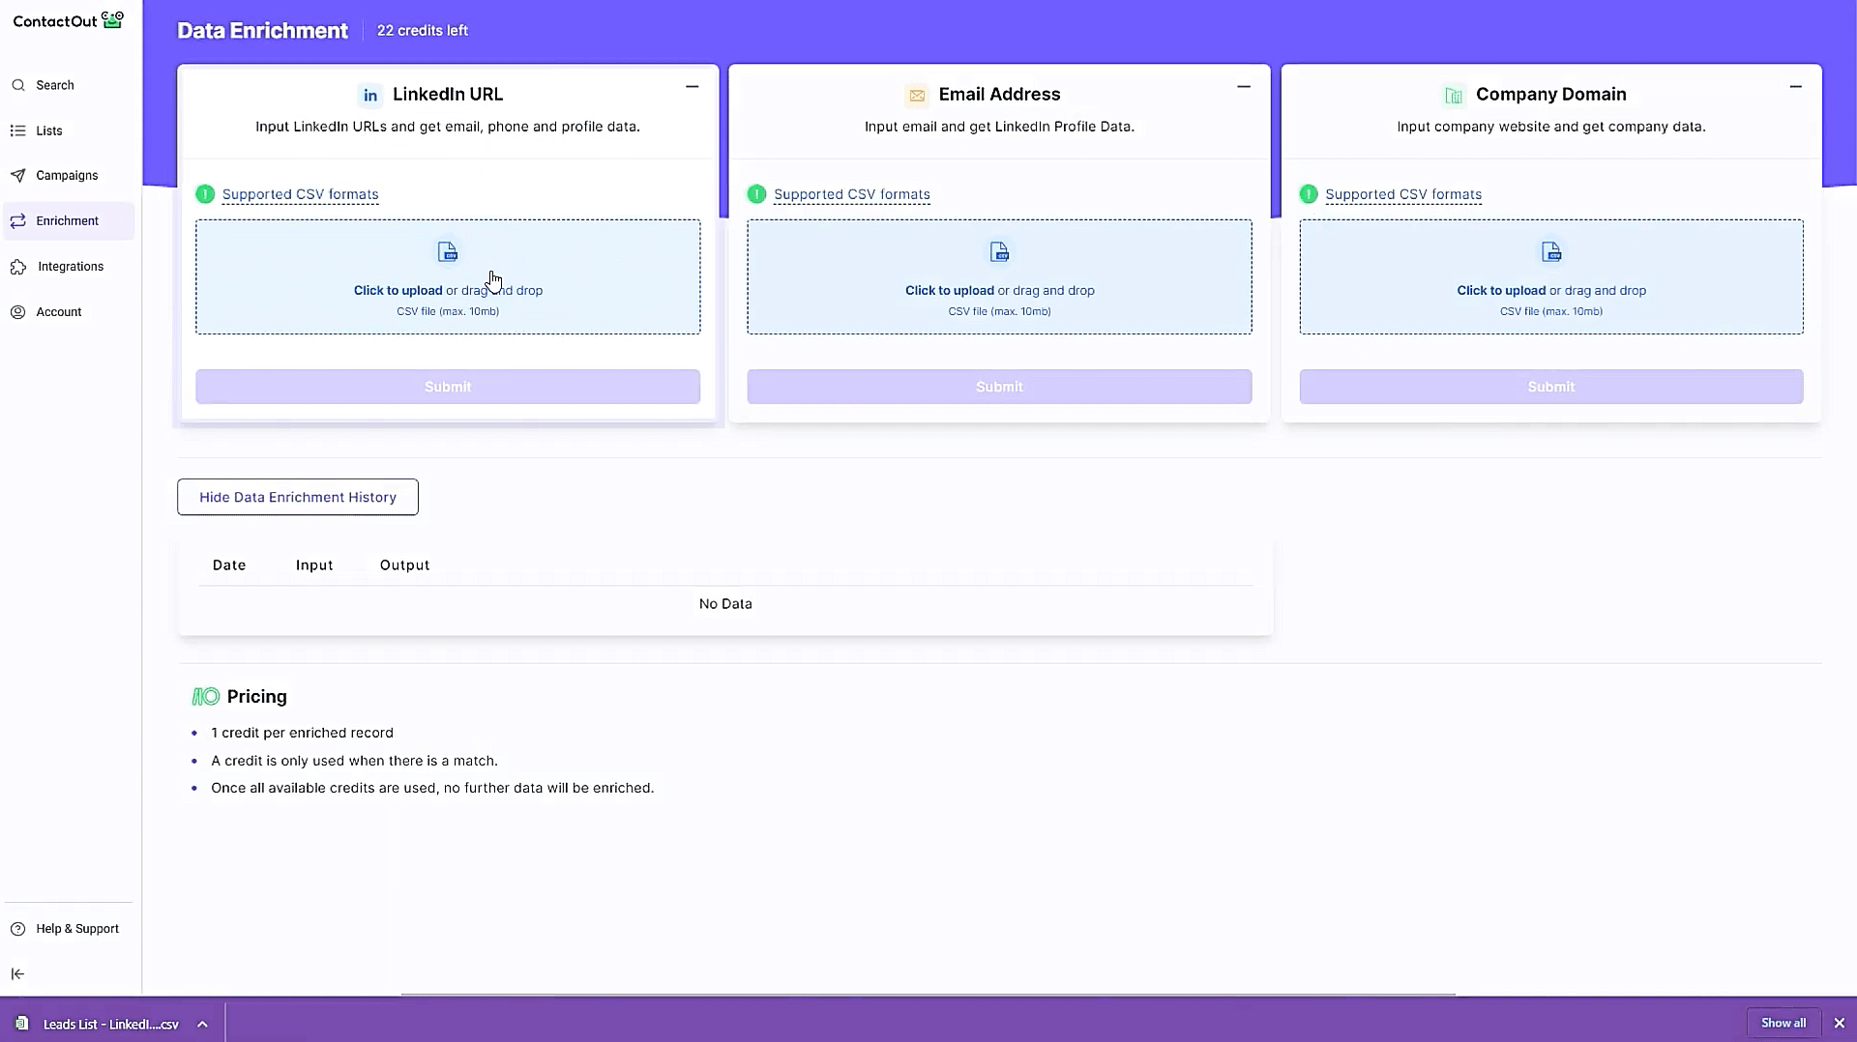The image size is (1857, 1042).
Task: Click the building icon on Company Domain card
Action: point(1453,94)
